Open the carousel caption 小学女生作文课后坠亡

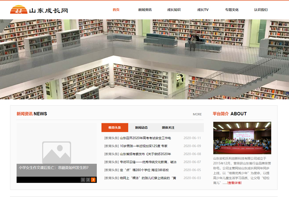click(53, 167)
